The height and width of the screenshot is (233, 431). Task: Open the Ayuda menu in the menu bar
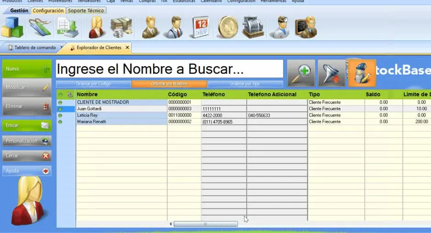[x=298, y=1]
